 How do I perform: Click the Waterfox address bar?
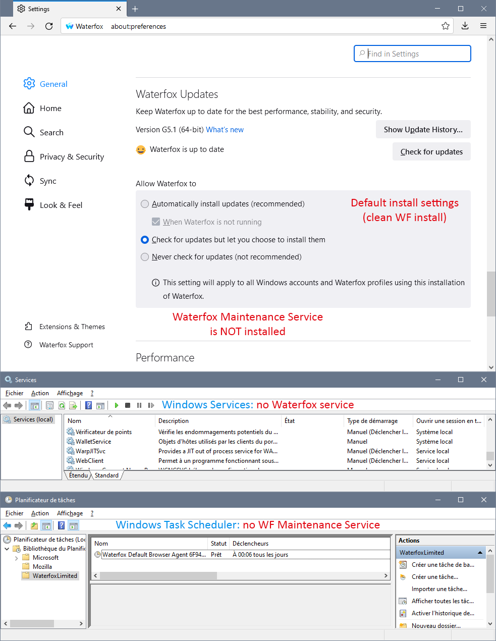point(257,26)
